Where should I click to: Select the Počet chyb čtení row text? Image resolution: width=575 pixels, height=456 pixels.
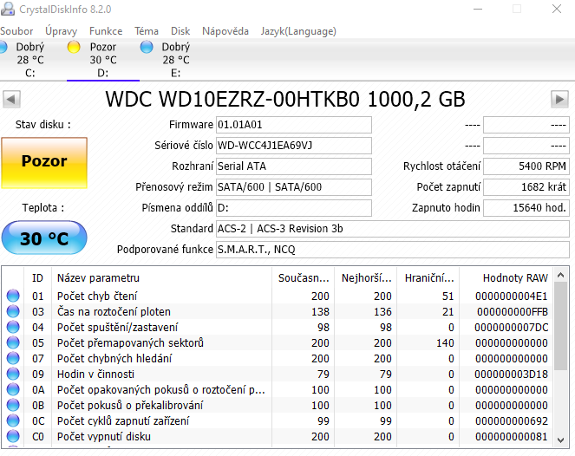[97, 296]
